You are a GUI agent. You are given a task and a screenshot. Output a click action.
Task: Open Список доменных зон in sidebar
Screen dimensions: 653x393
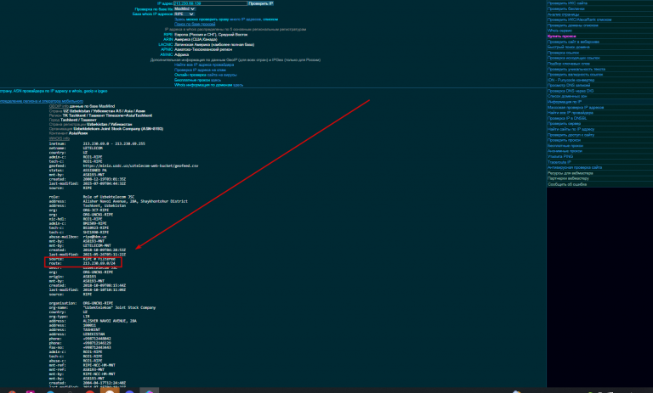coord(567,96)
